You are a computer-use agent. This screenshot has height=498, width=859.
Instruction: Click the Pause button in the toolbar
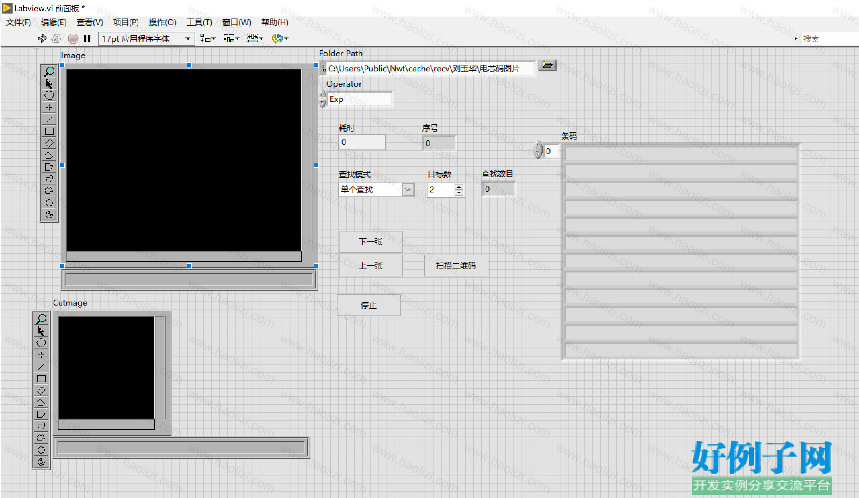[87, 38]
